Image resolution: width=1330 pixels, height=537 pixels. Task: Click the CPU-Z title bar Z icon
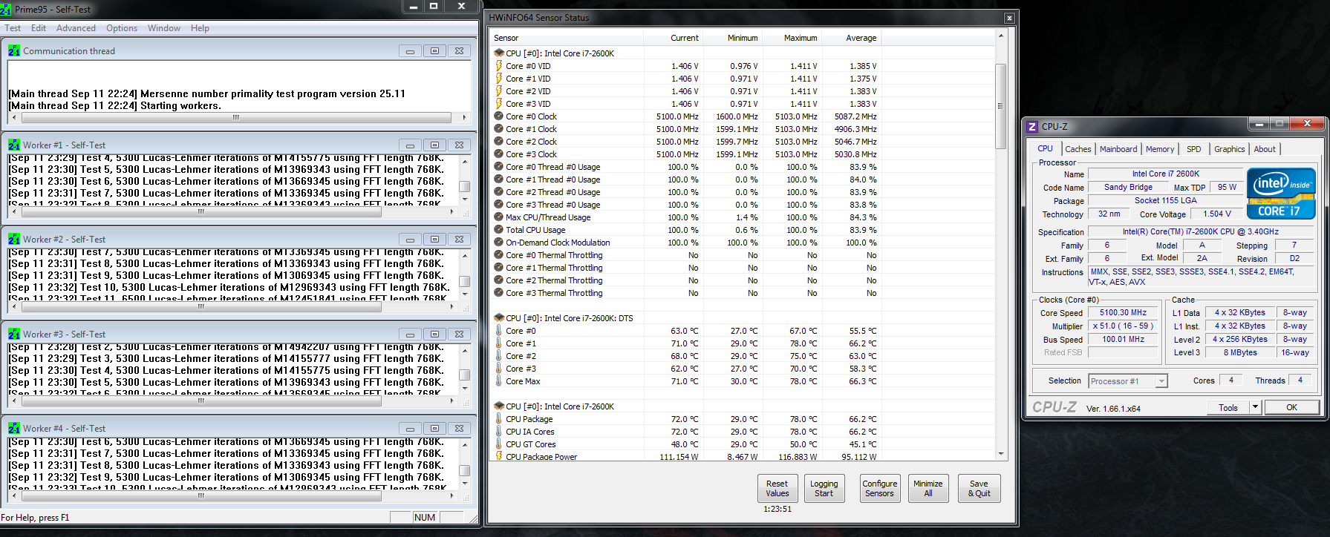[x=1032, y=126]
